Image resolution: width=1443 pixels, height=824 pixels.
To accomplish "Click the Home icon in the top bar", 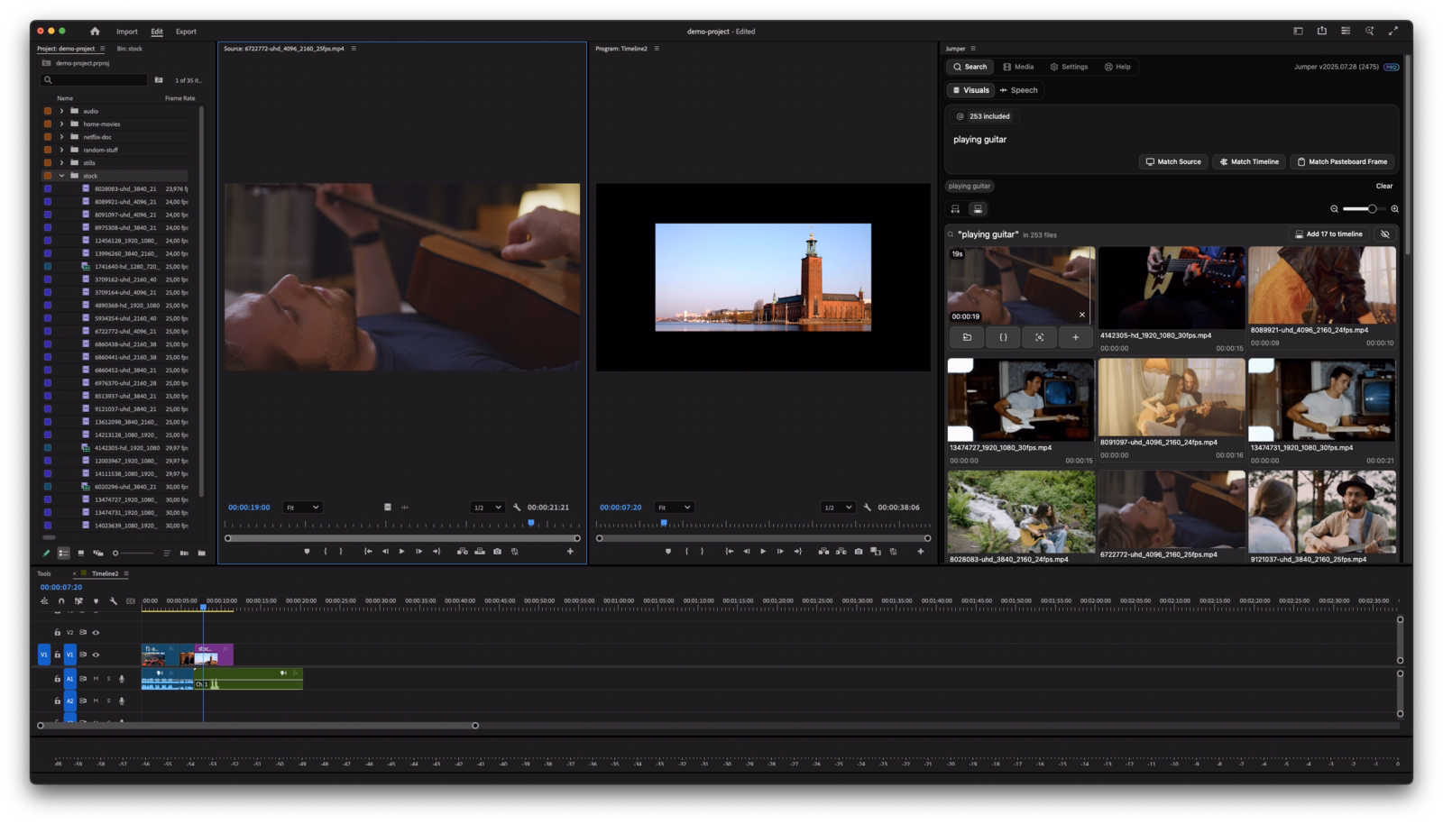I will tap(95, 32).
